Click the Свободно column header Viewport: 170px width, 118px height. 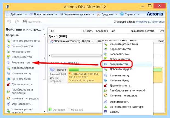pyautogui.click(x=102, y=31)
